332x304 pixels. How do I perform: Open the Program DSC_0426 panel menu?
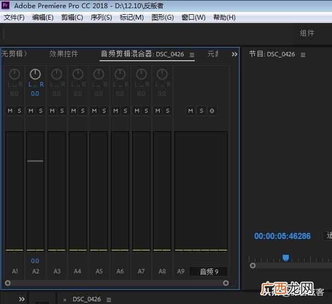[x=303, y=55]
